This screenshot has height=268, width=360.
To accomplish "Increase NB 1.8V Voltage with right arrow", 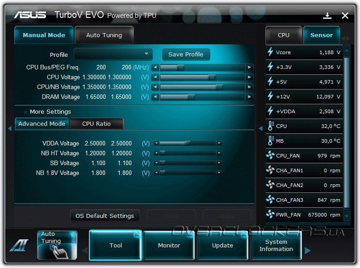I will click(x=219, y=173).
